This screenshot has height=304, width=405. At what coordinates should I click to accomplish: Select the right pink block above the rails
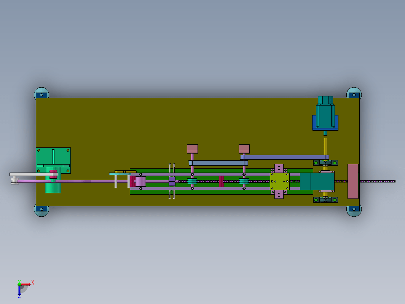pos(244,149)
